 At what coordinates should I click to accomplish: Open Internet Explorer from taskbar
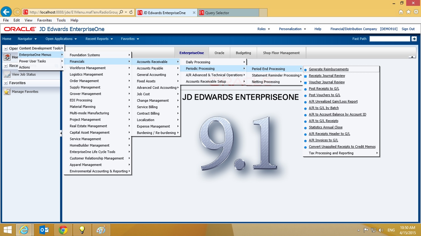click(24, 230)
